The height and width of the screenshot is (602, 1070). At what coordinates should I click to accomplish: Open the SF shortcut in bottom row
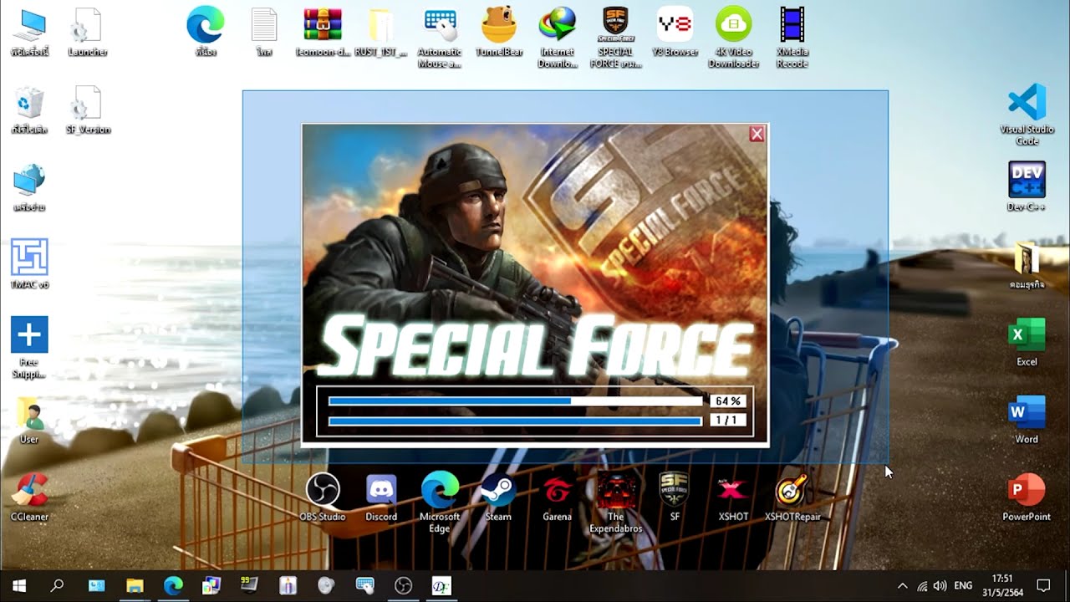click(x=675, y=497)
